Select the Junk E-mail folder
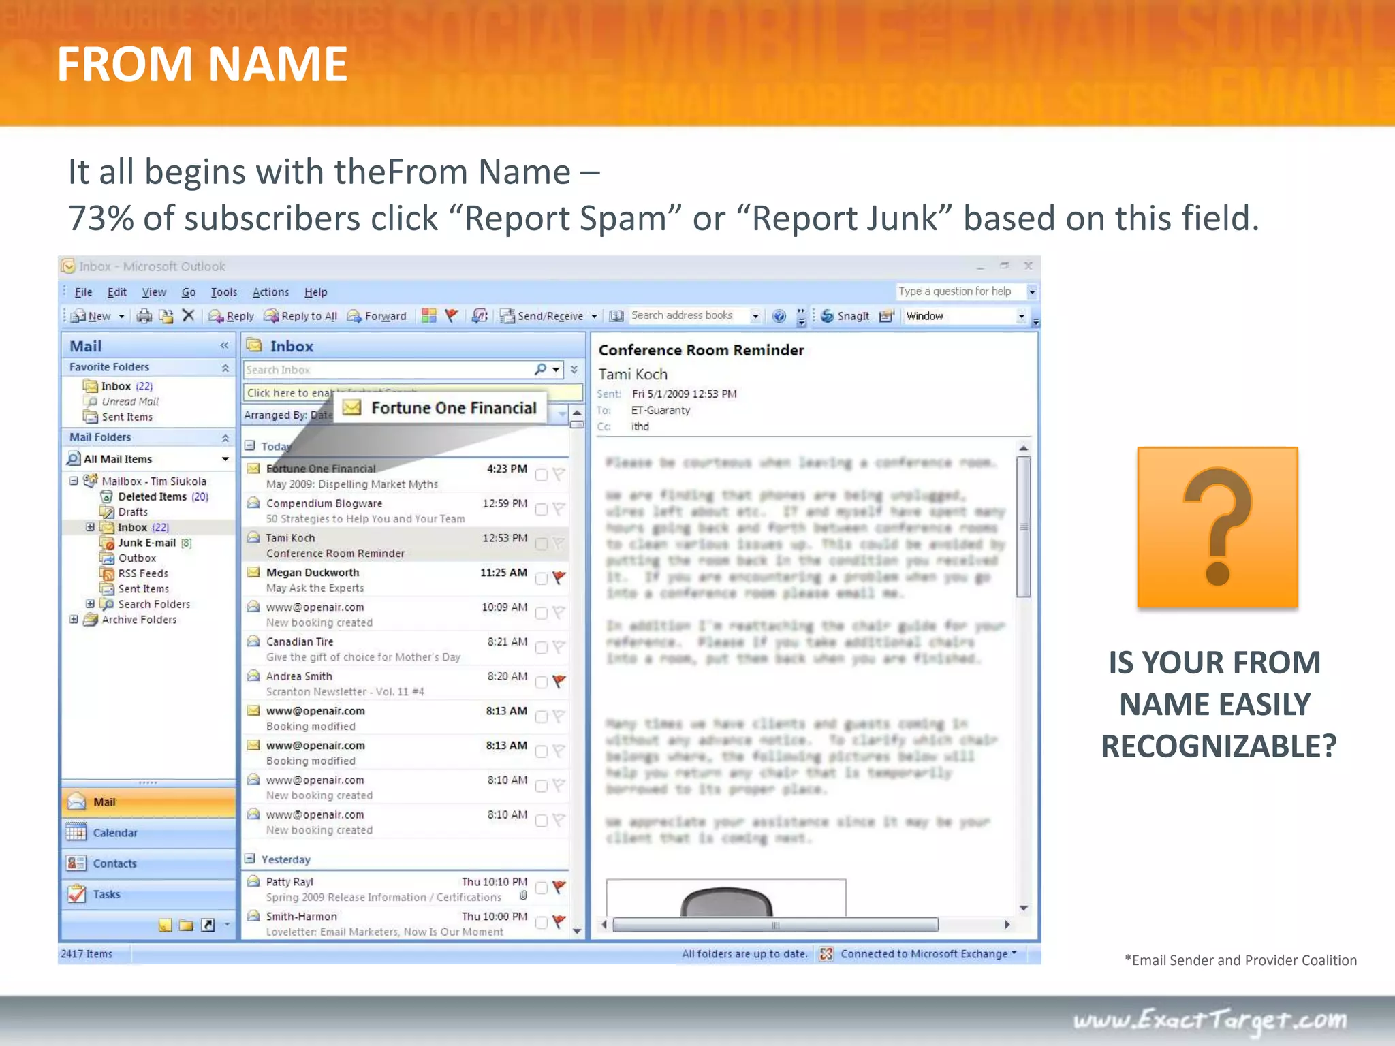1395x1046 pixels. point(147,543)
